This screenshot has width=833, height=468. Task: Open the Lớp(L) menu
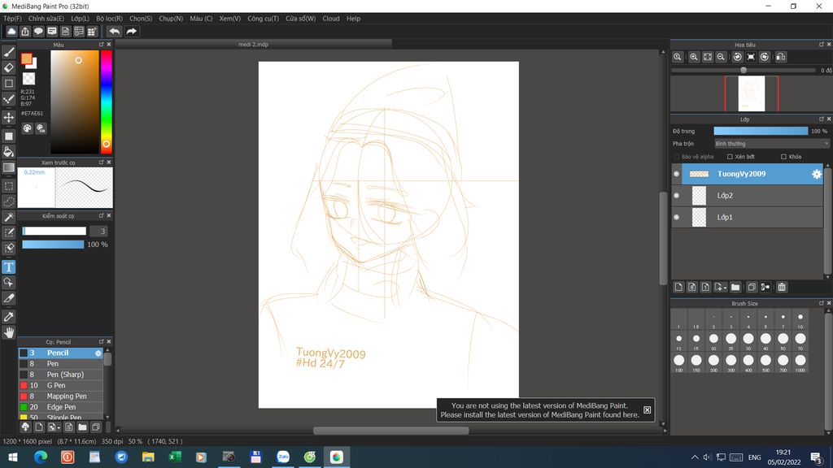pos(81,19)
